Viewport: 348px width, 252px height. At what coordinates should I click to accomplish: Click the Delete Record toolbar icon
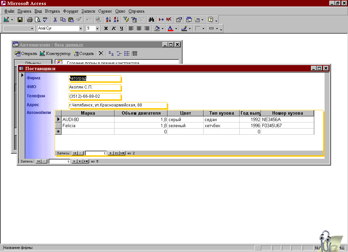[169, 20]
